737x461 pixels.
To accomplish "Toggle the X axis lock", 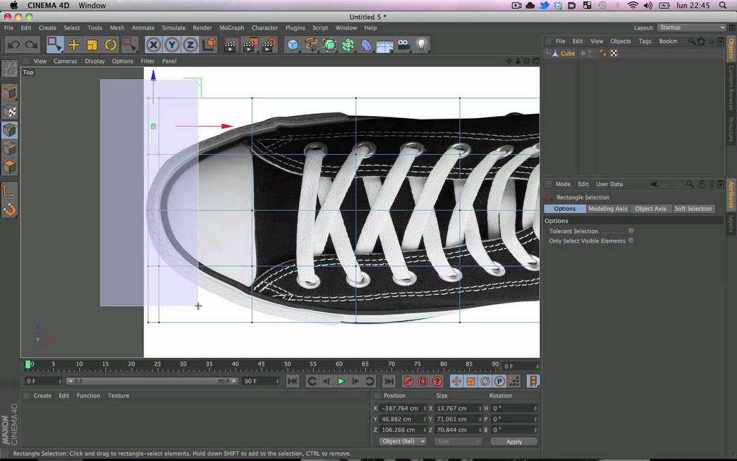I will click(x=154, y=45).
